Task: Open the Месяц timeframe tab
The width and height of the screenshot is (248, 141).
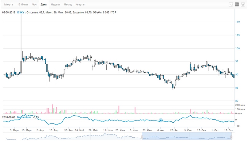Action: point(68,5)
